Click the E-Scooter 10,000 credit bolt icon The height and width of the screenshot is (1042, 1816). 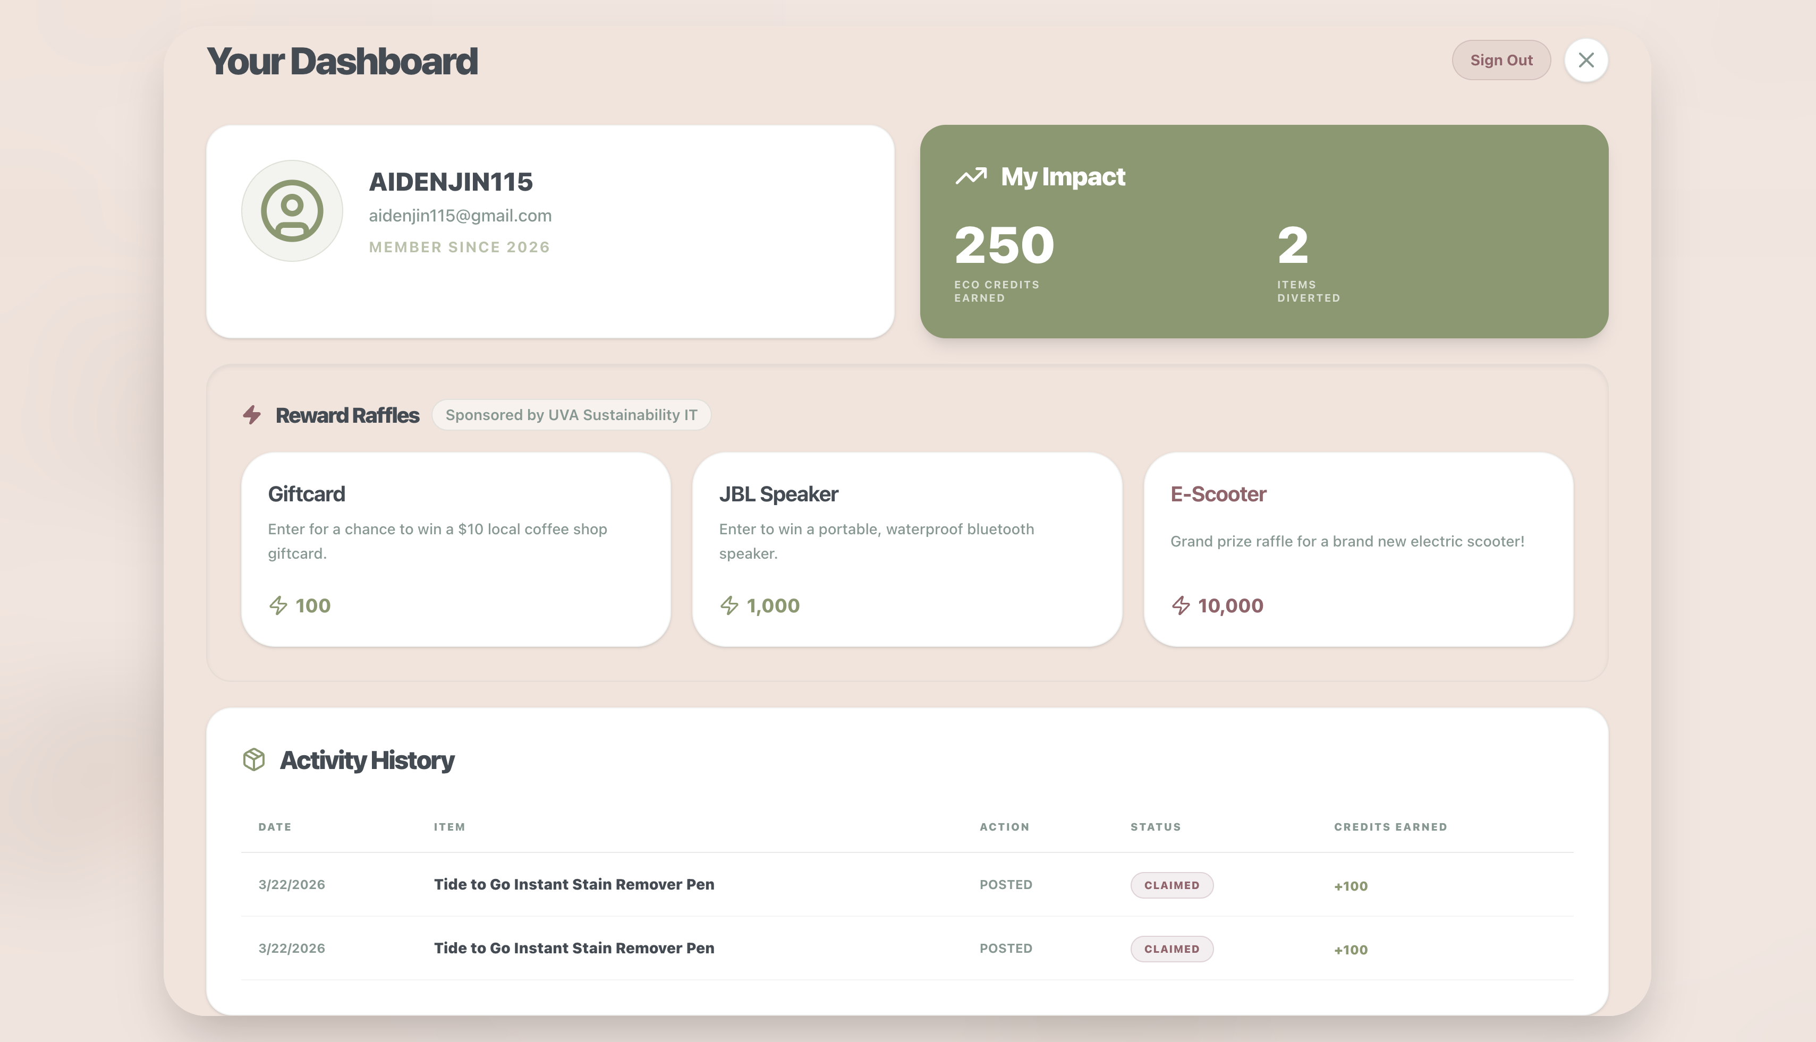point(1181,605)
